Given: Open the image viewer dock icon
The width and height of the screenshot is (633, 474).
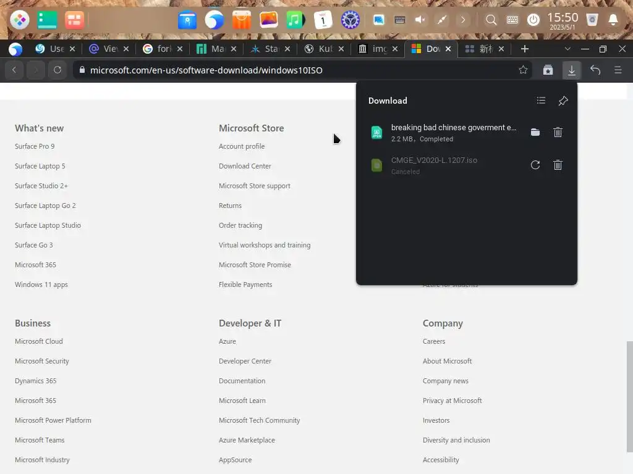Looking at the screenshot, I should 268,20.
